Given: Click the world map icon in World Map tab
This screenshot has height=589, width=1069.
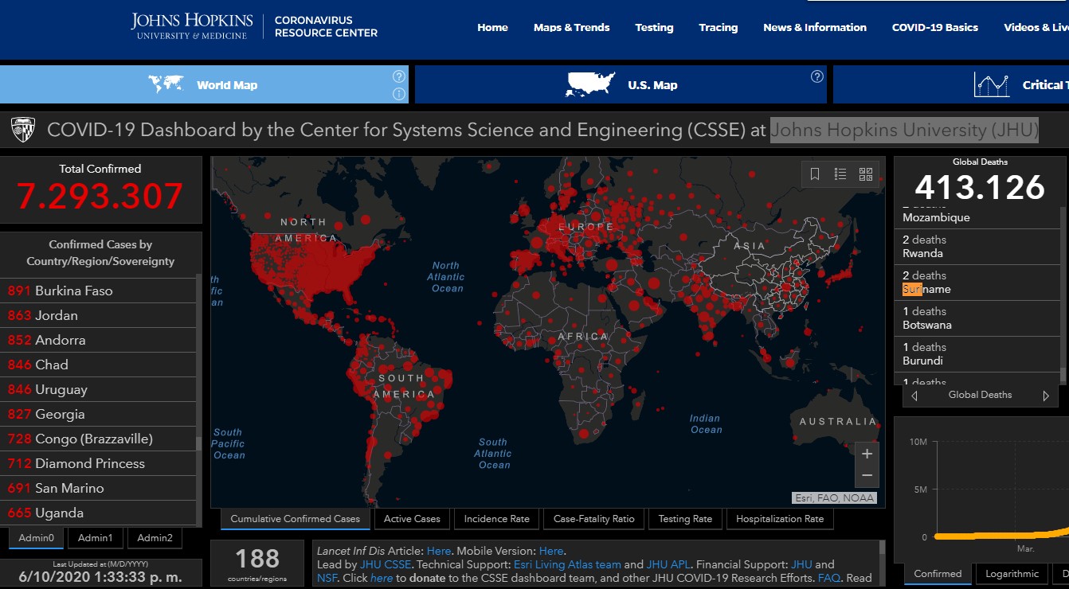Looking at the screenshot, I should point(166,84).
